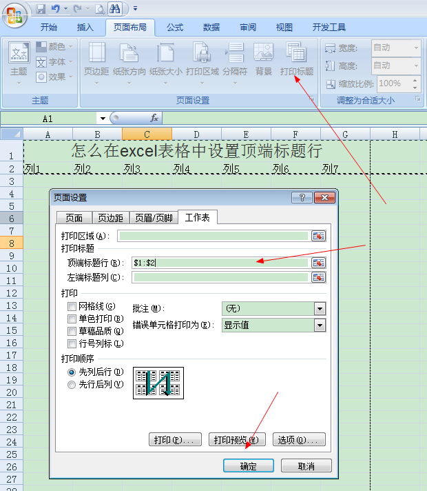Screen dimensions: 427x491
Task: Save the workbook using quick access toolbar
Action: pyautogui.click(x=41, y=9)
